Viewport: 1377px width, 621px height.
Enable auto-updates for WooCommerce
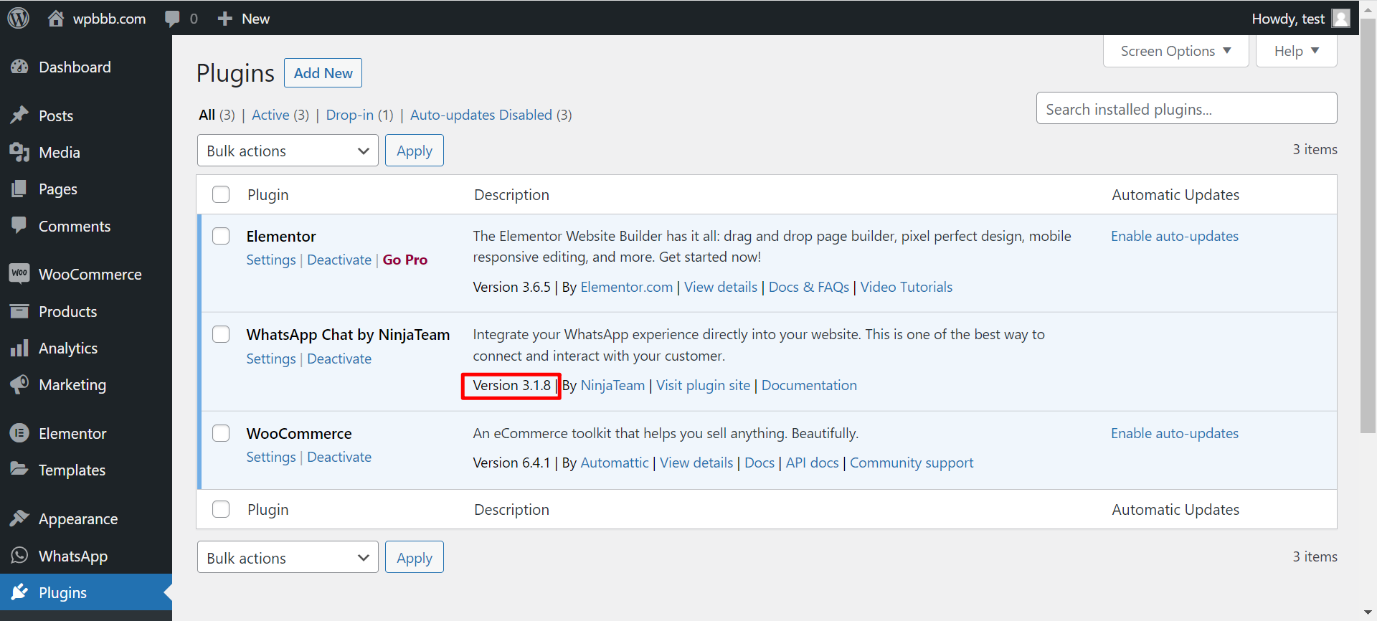pos(1175,433)
